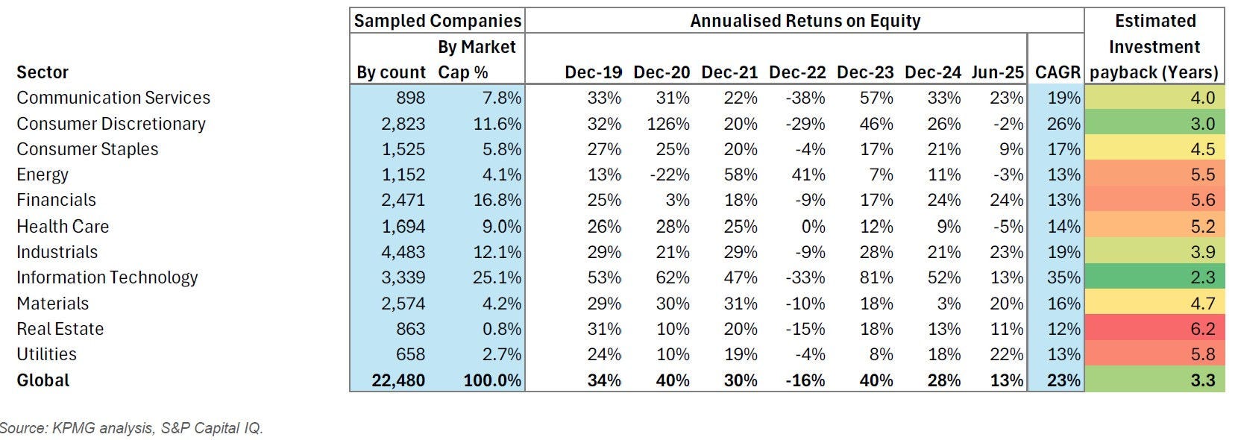Select the Global company count 22,480
Viewport: 1238px width, 440px height.
398,380
